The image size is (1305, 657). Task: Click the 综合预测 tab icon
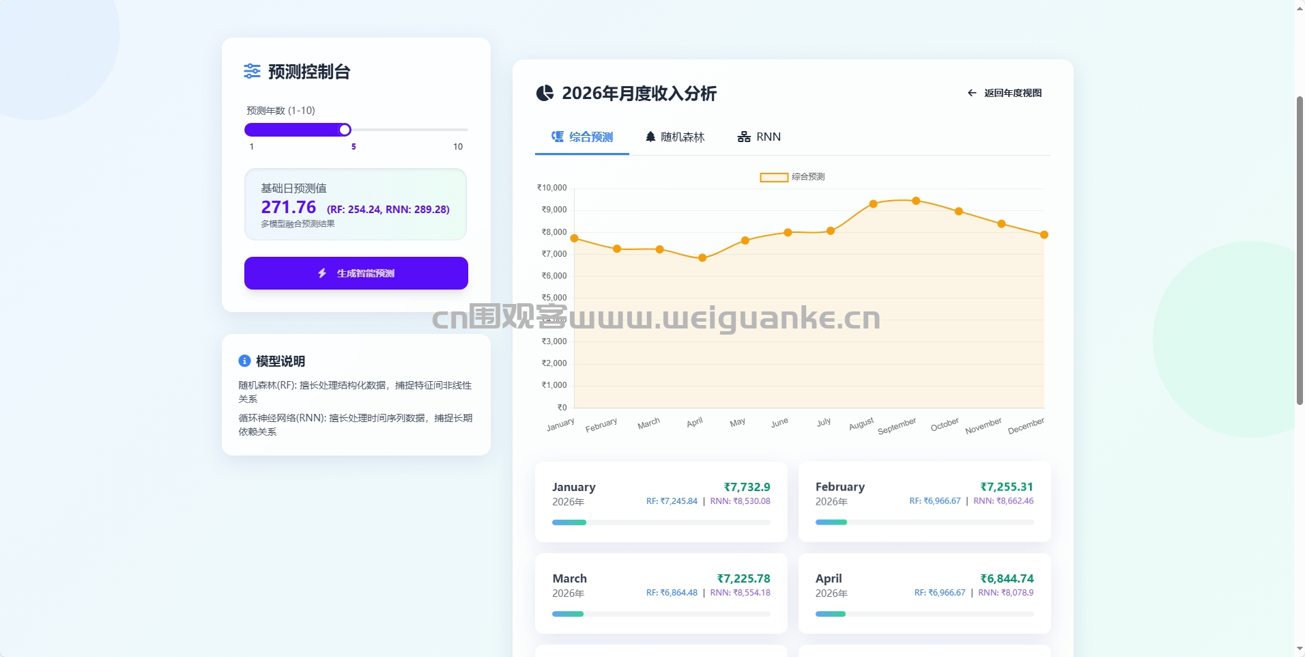click(x=558, y=137)
